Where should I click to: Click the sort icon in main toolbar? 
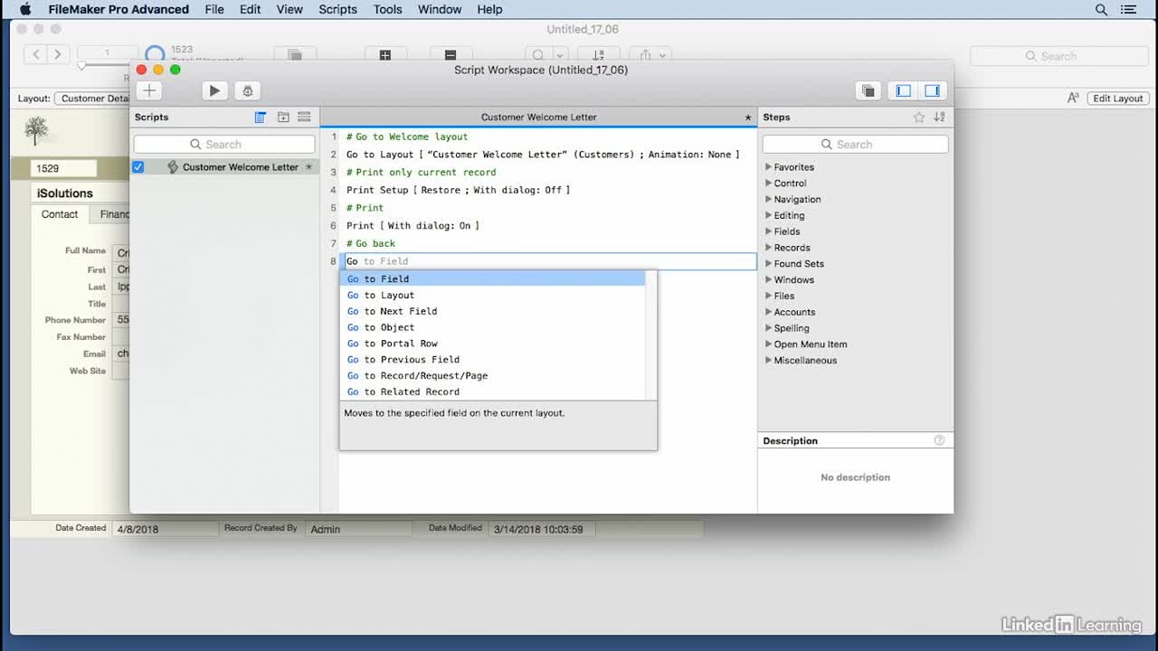[x=598, y=55]
